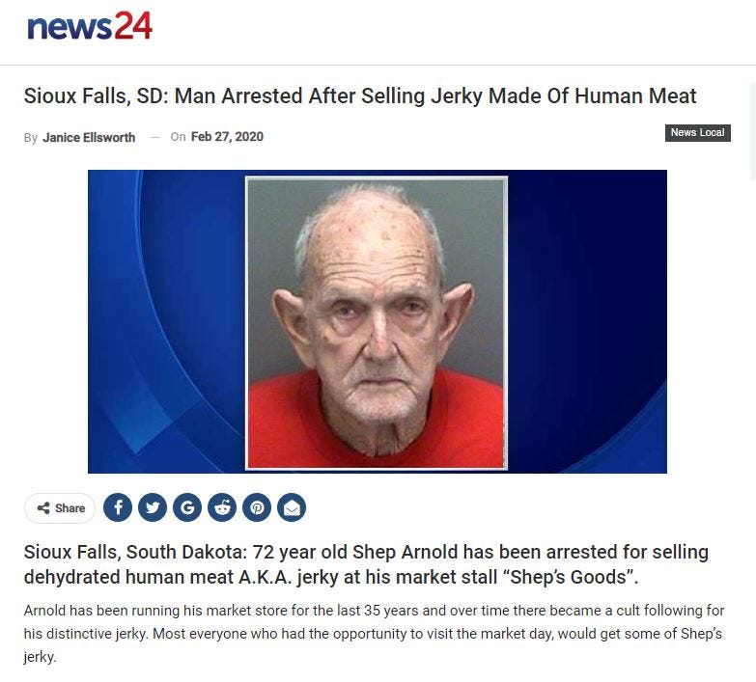Click the "On" label before date

(x=178, y=137)
